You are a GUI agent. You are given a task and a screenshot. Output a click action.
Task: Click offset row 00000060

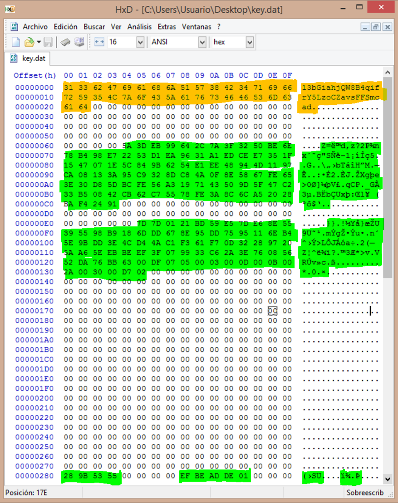pyautogui.click(x=34, y=146)
